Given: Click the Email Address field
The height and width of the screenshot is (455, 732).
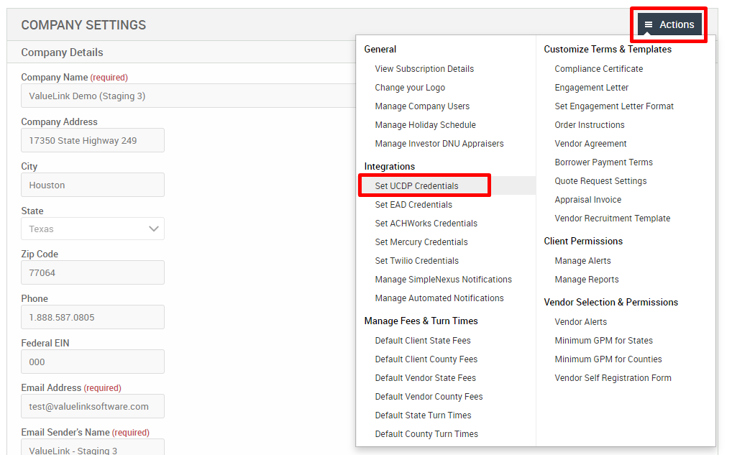Looking at the screenshot, I should (92, 406).
